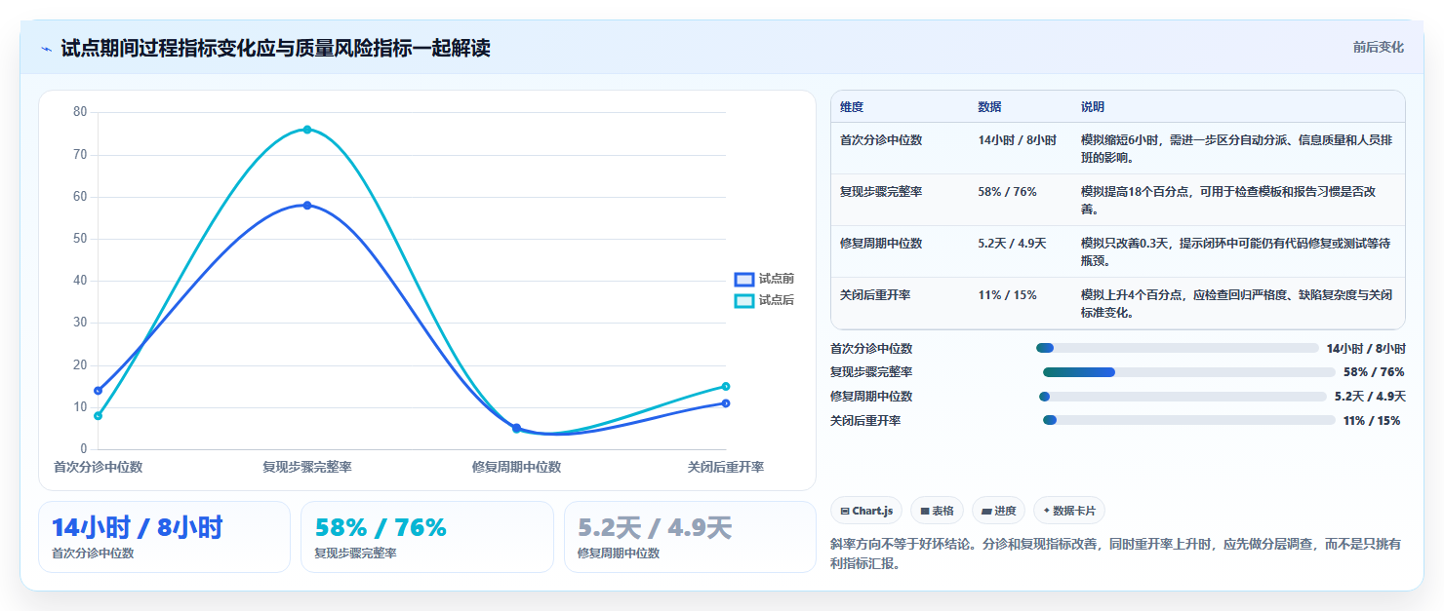Click the table value 14小时 / 8小时
The height and width of the screenshot is (611, 1444).
click(x=1017, y=140)
